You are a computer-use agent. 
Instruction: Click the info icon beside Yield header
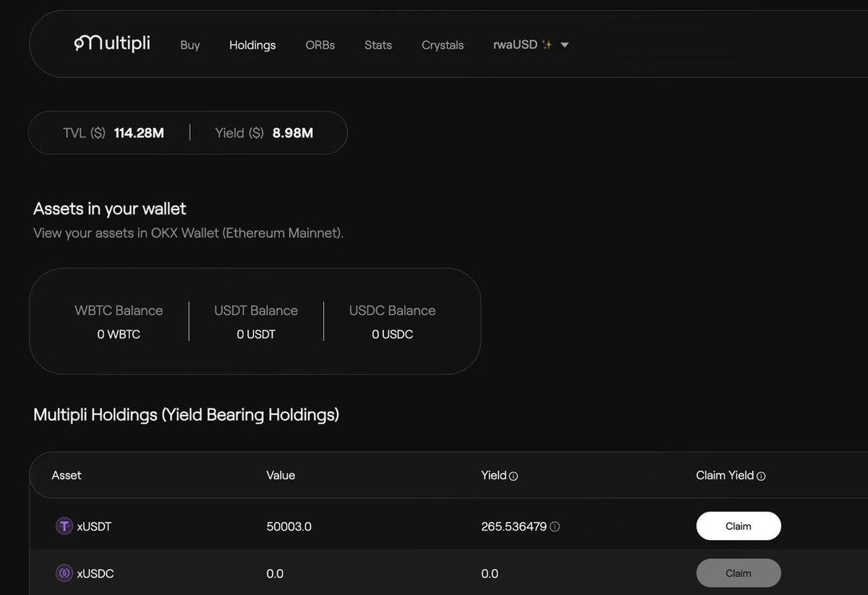click(514, 476)
